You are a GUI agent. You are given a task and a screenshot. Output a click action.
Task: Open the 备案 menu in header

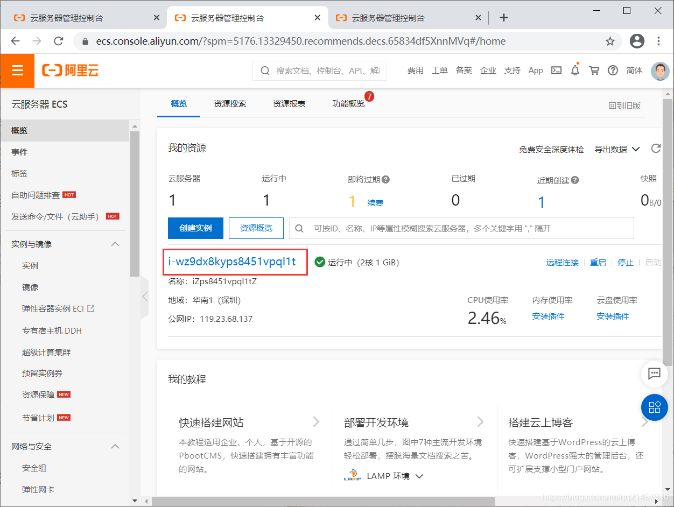point(464,71)
